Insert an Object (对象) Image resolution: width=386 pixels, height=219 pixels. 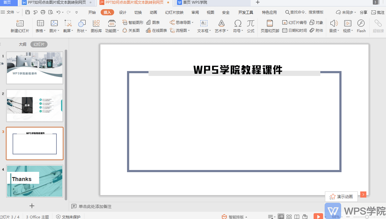(316, 22)
